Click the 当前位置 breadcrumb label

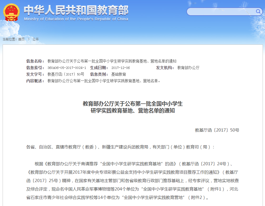coord(10,39)
